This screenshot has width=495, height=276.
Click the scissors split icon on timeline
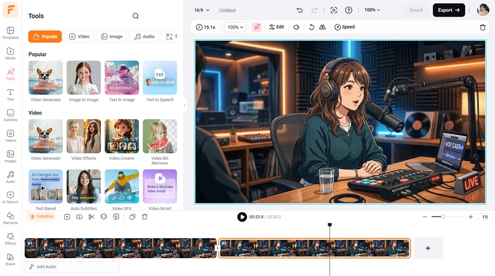91,217
